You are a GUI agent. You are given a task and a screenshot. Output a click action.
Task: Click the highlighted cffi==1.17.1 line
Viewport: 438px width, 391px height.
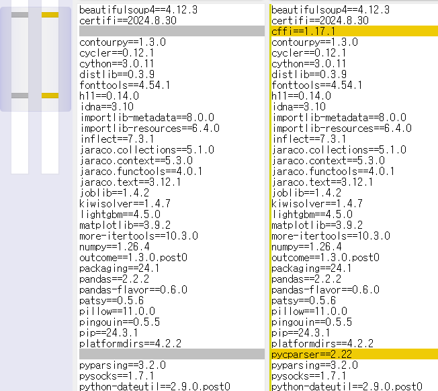355,31
